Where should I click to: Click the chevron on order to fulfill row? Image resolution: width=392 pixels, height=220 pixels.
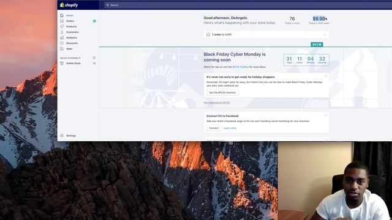pyautogui.click(x=325, y=34)
